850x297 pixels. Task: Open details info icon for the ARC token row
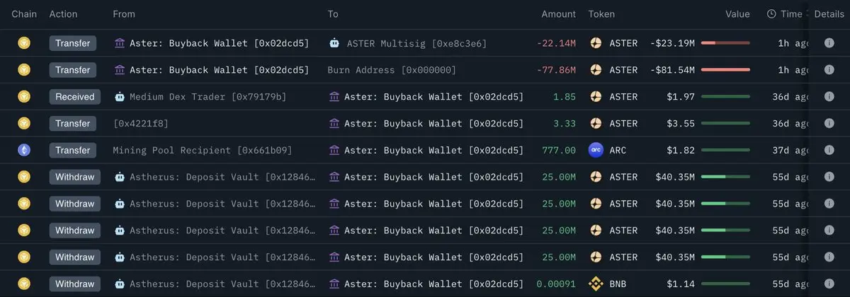[x=829, y=151]
